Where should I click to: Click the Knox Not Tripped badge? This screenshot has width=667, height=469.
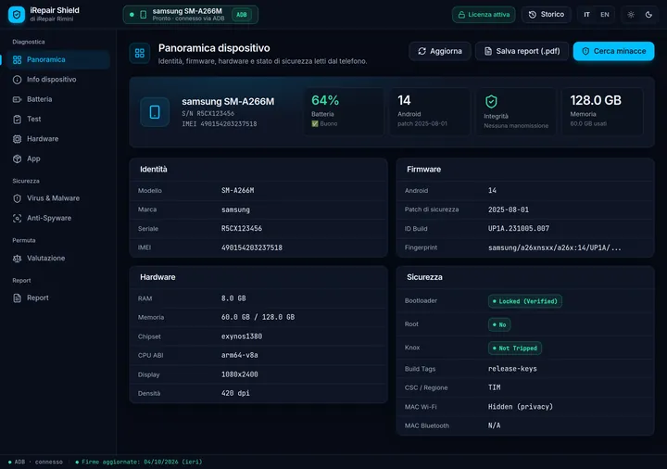[515, 349]
